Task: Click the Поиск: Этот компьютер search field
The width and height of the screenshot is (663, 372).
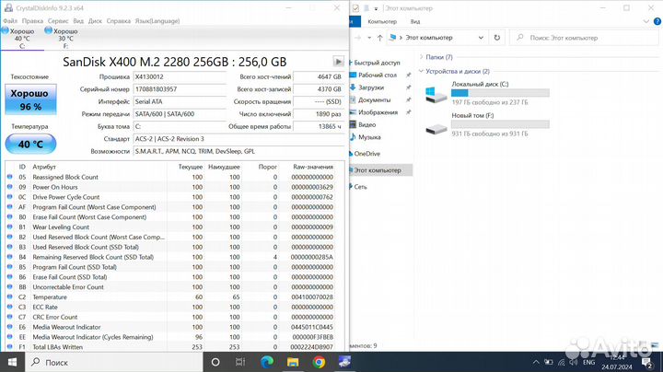Action: (584, 38)
